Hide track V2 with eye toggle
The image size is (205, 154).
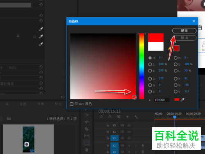129,132
